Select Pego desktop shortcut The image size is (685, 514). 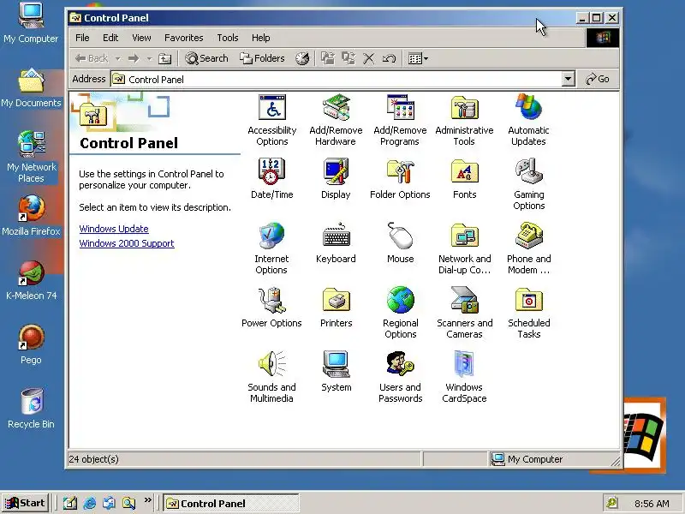pyautogui.click(x=31, y=344)
